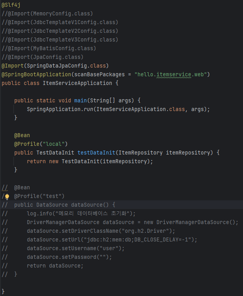Click the commented JdbcTemplateV3Config.class import
The height and width of the screenshot is (296, 243).
click(x=60, y=40)
